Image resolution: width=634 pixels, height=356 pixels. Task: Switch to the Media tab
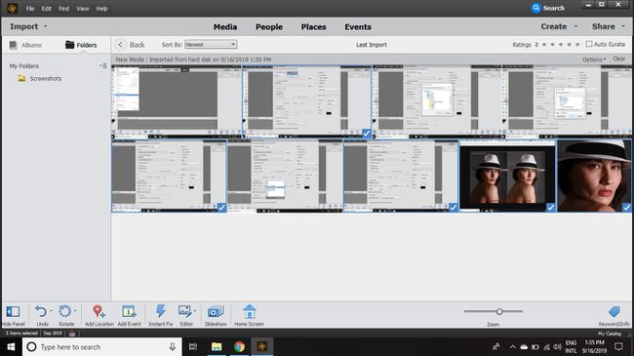tap(225, 26)
